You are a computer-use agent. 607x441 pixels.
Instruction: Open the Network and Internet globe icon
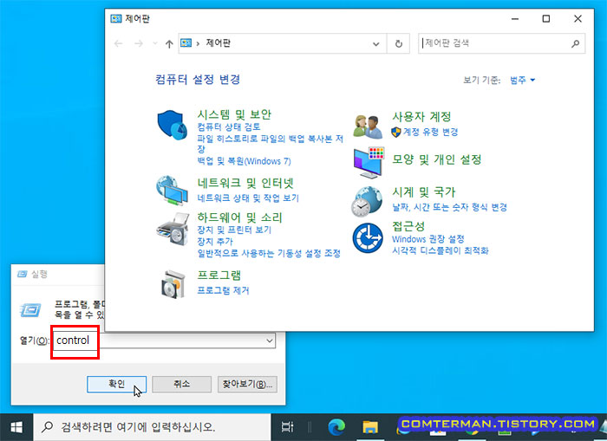click(x=173, y=190)
